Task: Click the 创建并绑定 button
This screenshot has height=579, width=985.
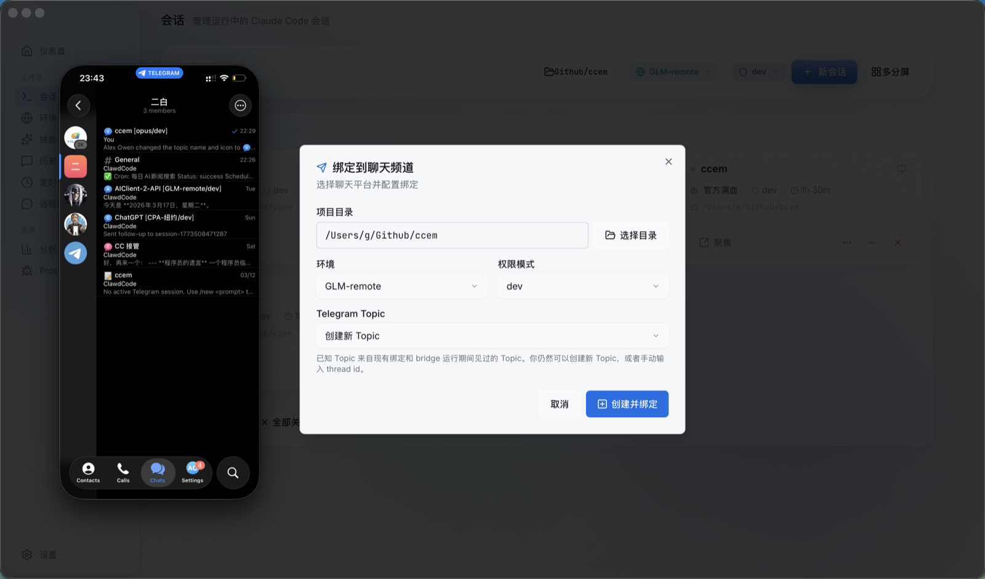Action: (x=627, y=403)
